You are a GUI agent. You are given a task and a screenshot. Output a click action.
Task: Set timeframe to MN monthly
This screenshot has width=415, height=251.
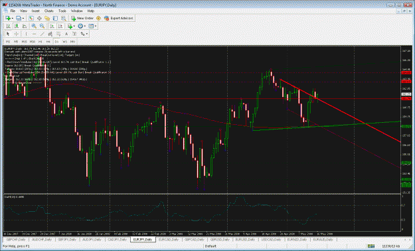72,42
